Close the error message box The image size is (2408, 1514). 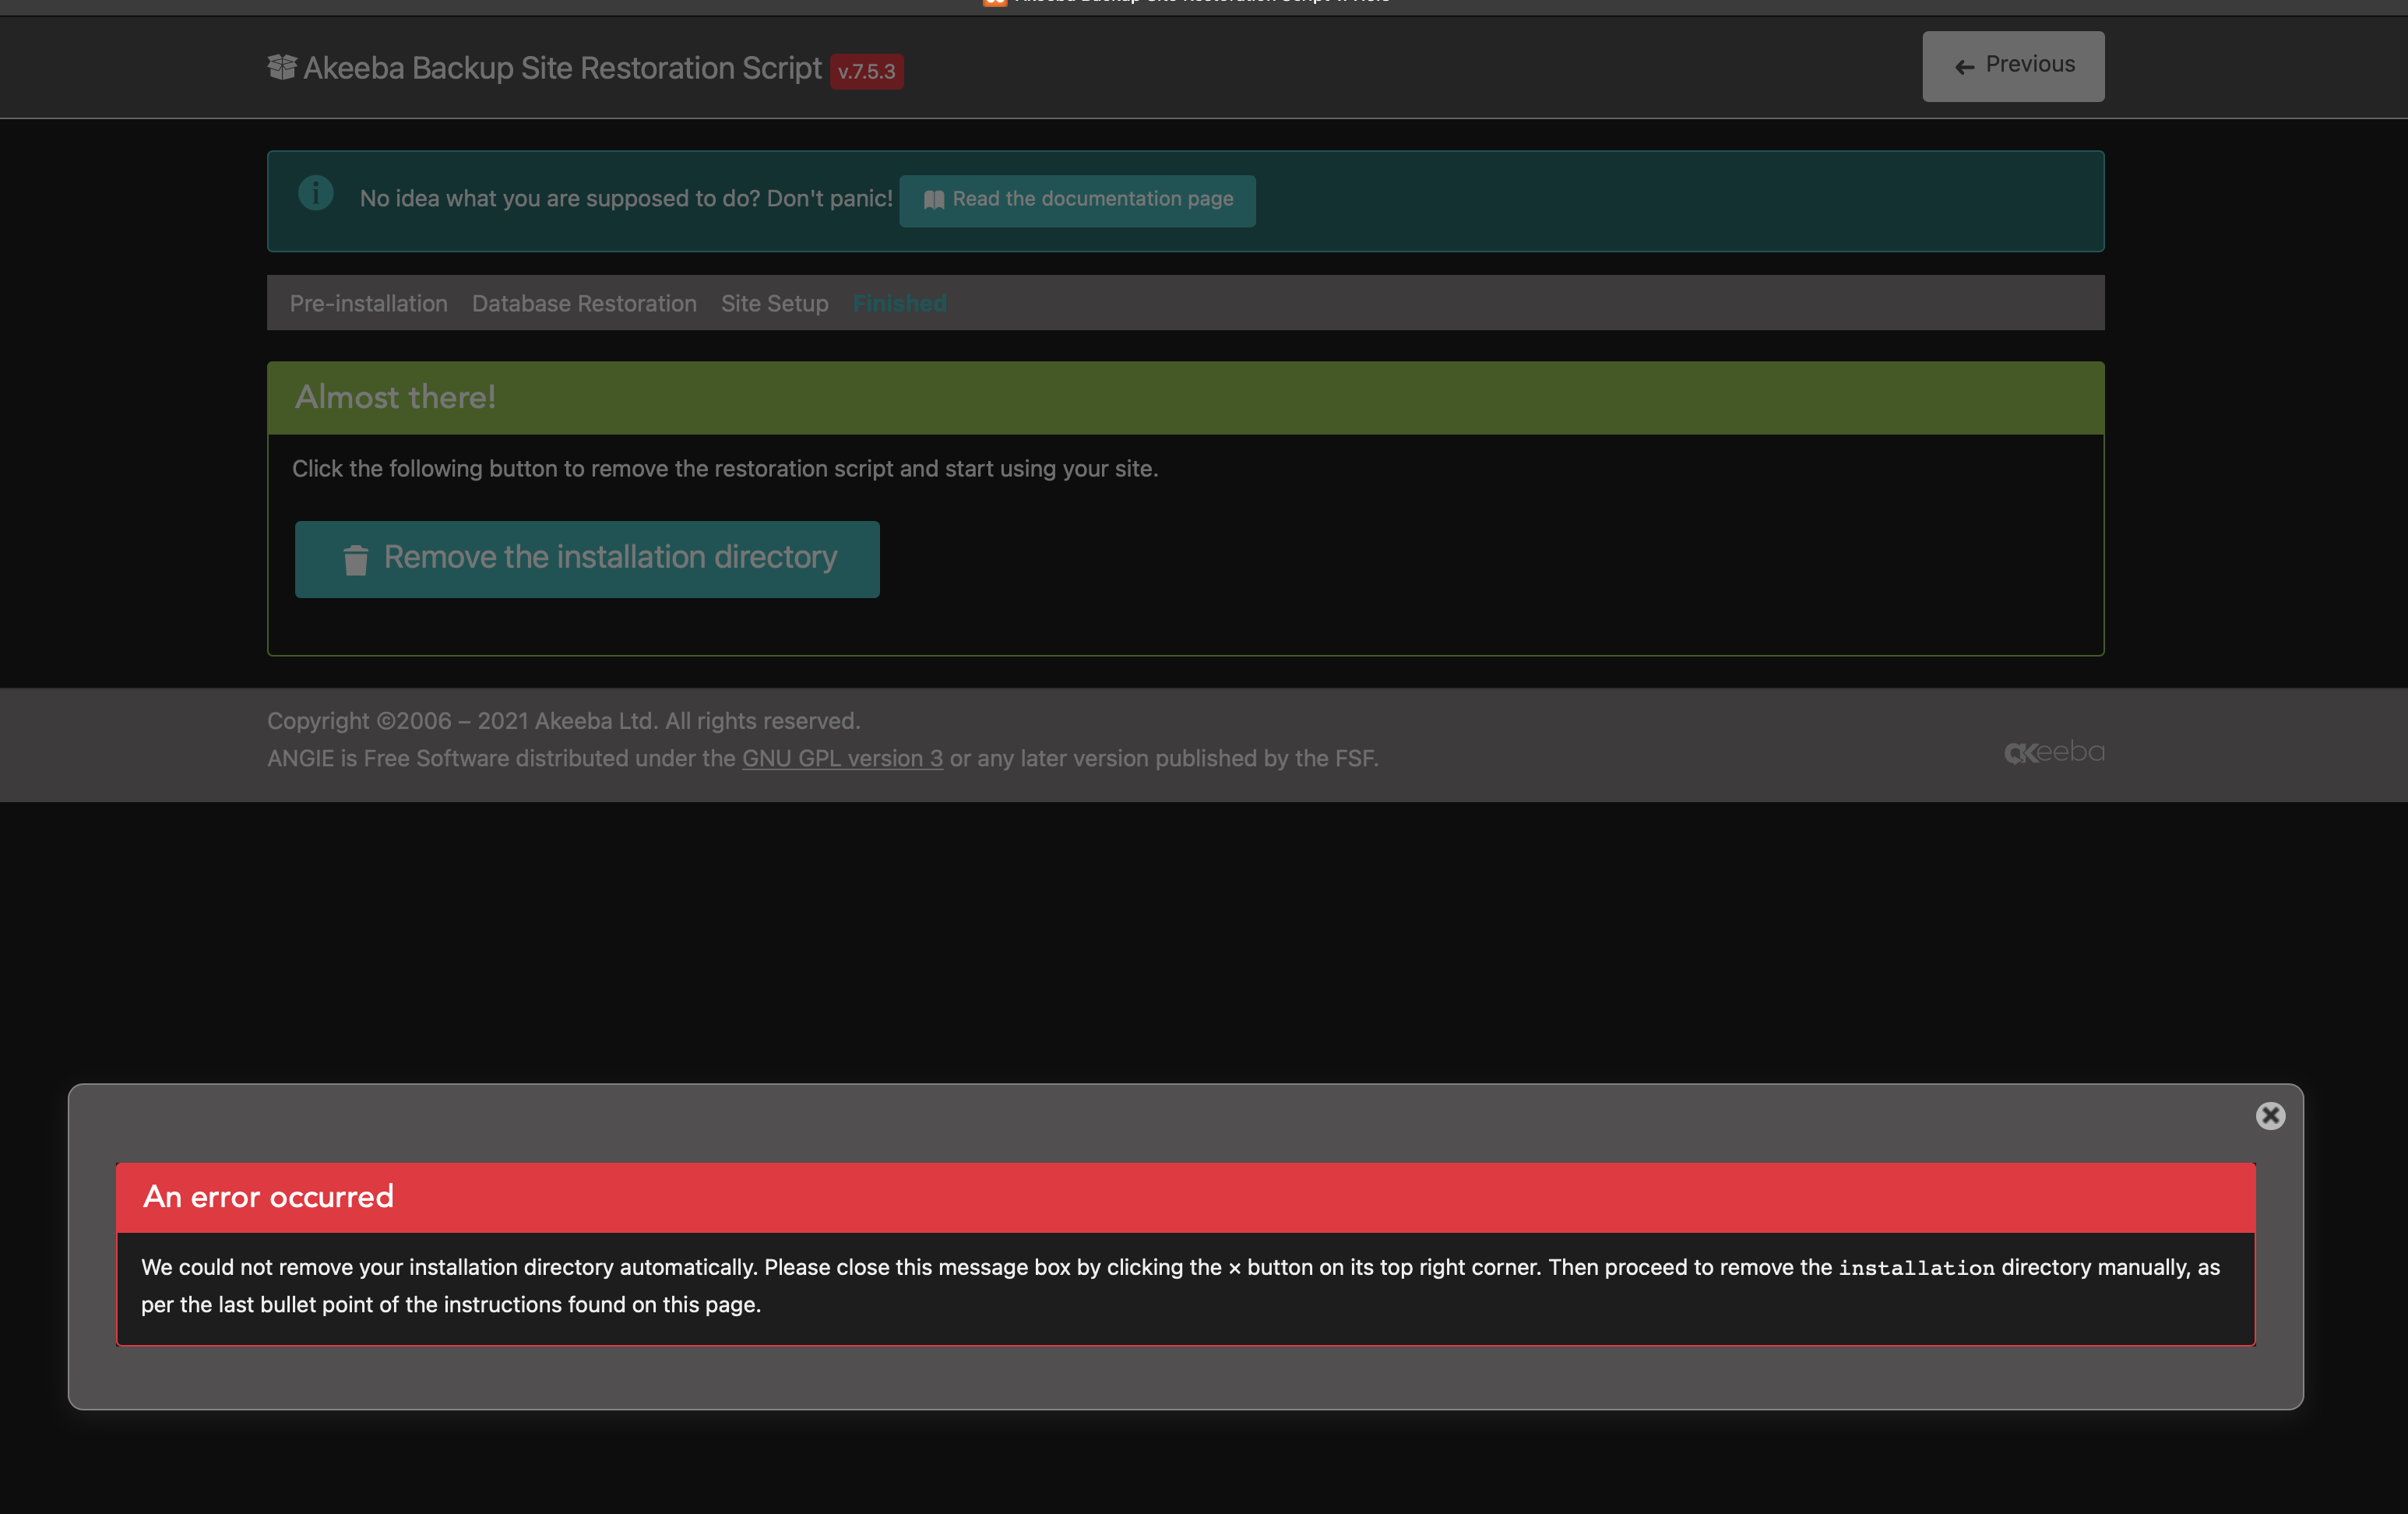coord(2270,1115)
